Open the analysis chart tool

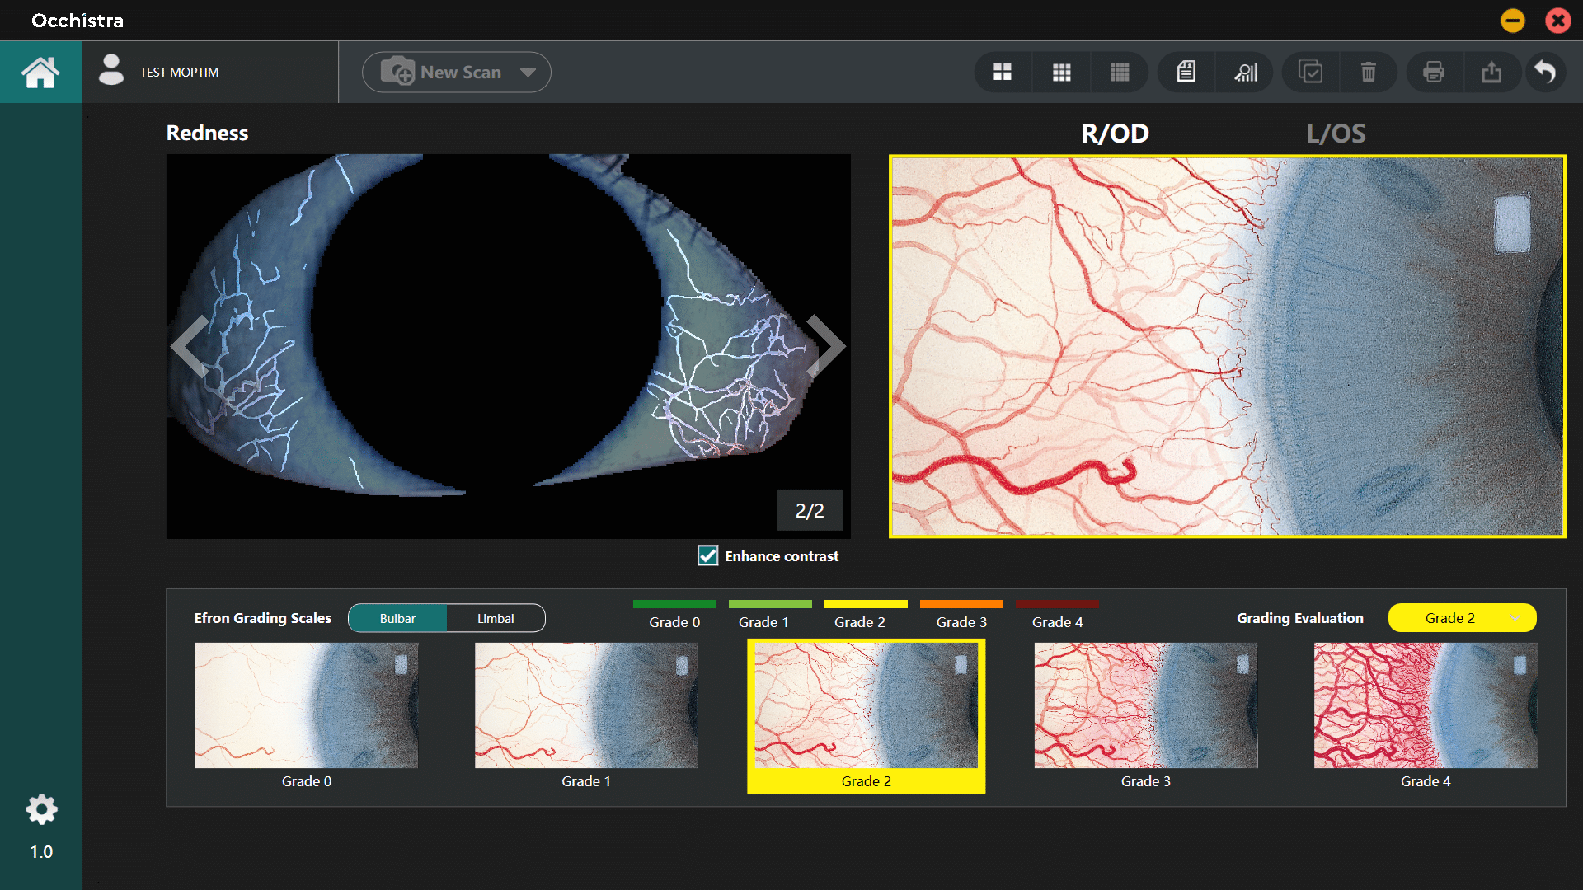pyautogui.click(x=1245, y=73)
